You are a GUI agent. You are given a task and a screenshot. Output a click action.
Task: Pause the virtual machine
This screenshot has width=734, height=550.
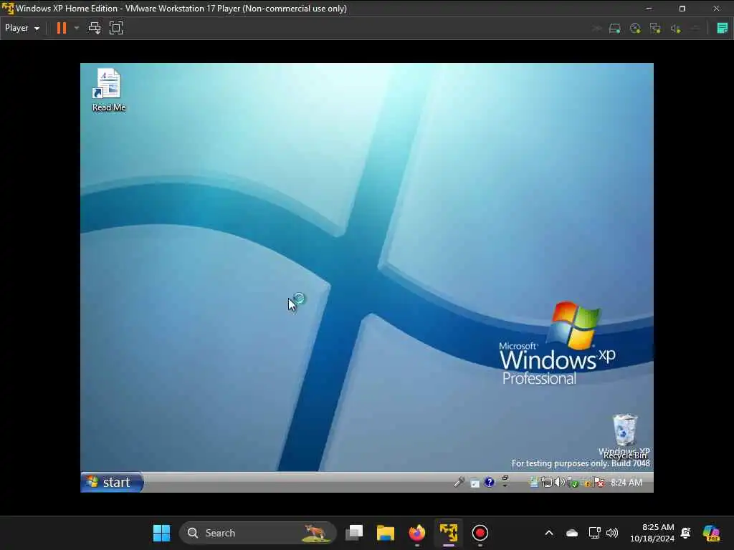tap(62, 28)
